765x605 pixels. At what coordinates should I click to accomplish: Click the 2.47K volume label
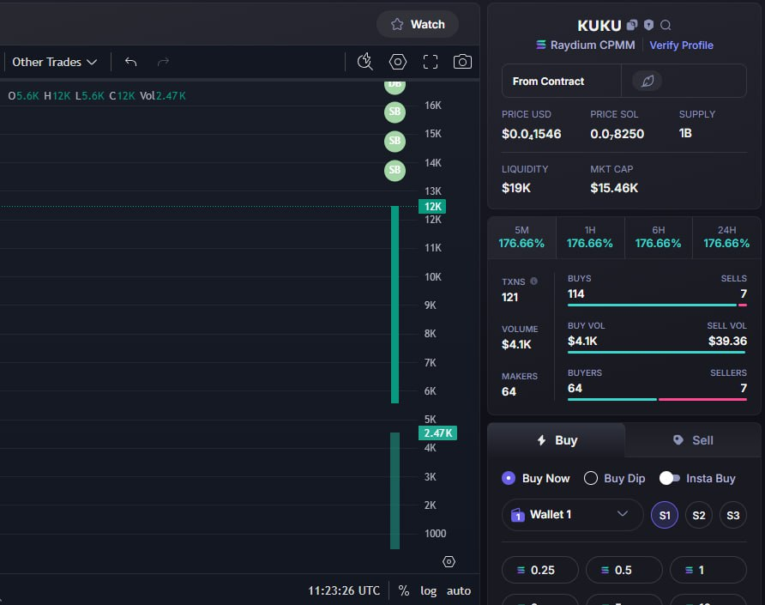click(x=437, y=433)
